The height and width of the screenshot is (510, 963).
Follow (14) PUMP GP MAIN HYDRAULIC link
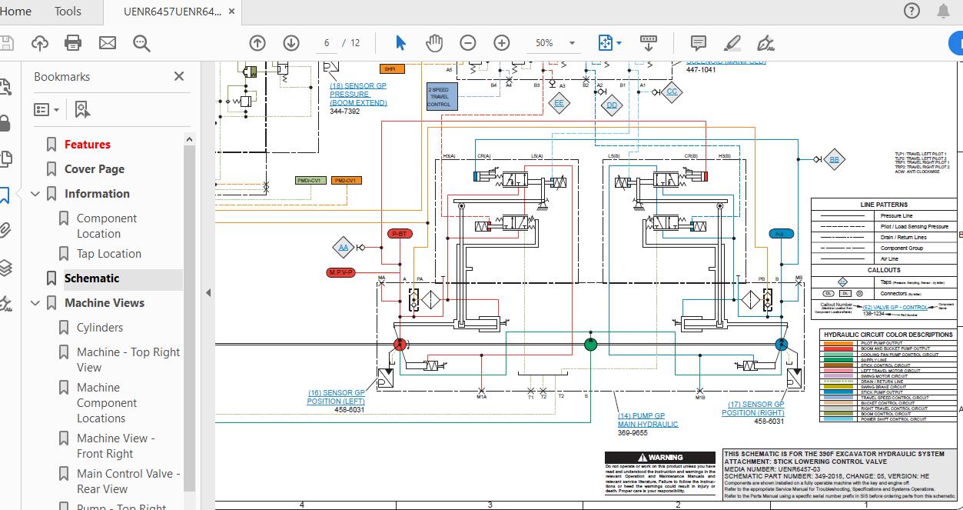(x=648, y=420)
